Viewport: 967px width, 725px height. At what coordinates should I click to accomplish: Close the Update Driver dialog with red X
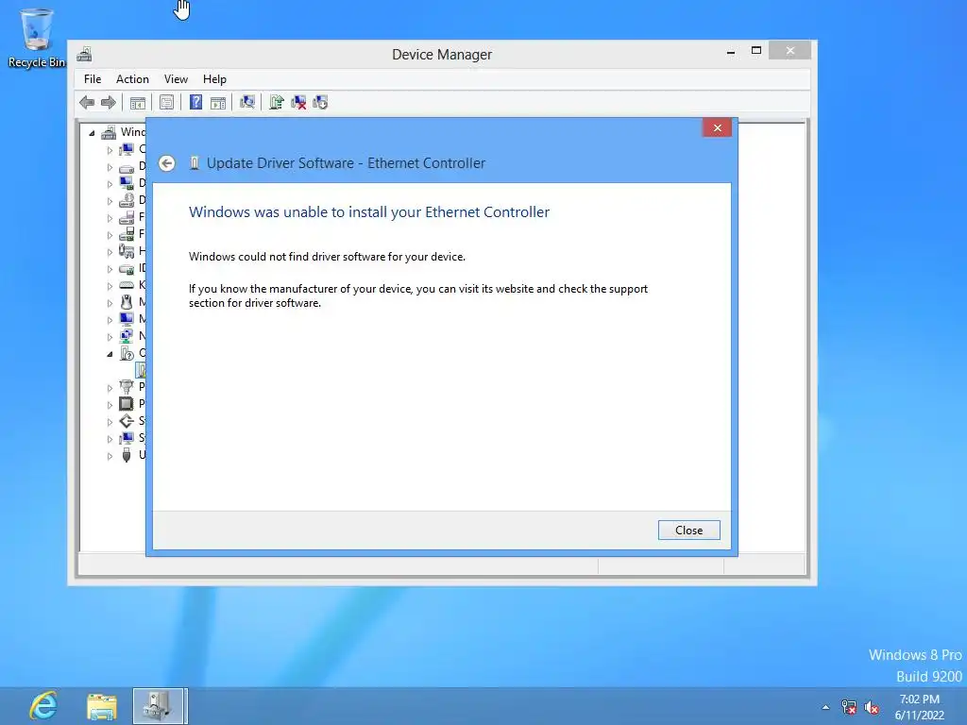(718, 127)
